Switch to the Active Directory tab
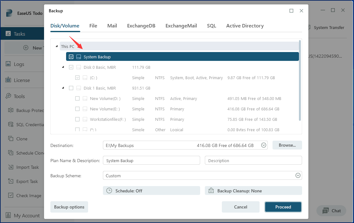 point(245,26)
